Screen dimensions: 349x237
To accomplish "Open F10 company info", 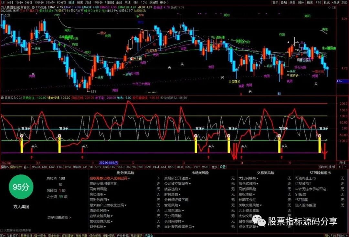I will [x=318, y=3].
